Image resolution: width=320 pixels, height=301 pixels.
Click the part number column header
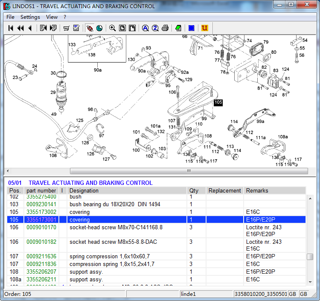tap(41, 190)
